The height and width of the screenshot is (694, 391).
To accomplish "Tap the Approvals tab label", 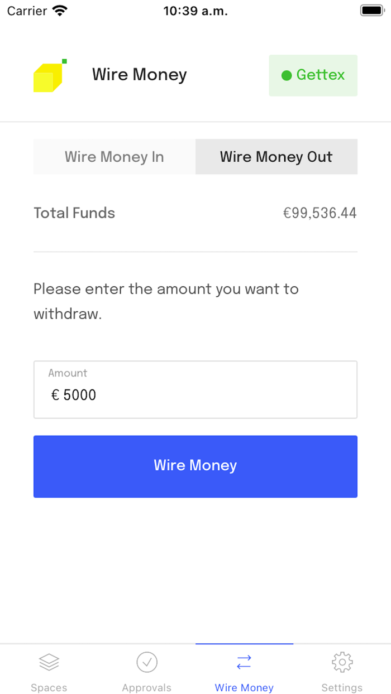I will click(147, 688).
